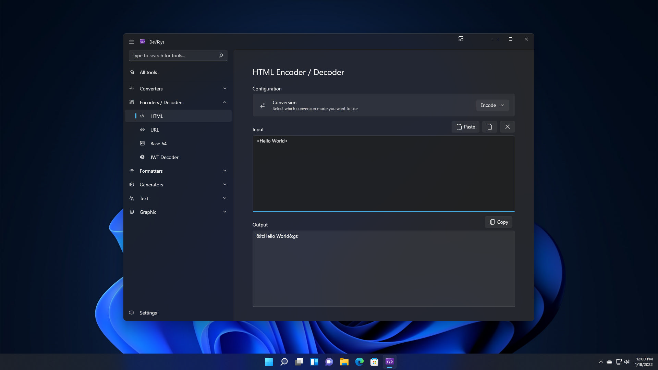
Task: Select All tools from sidebar
Action: (x=148, y=72)
